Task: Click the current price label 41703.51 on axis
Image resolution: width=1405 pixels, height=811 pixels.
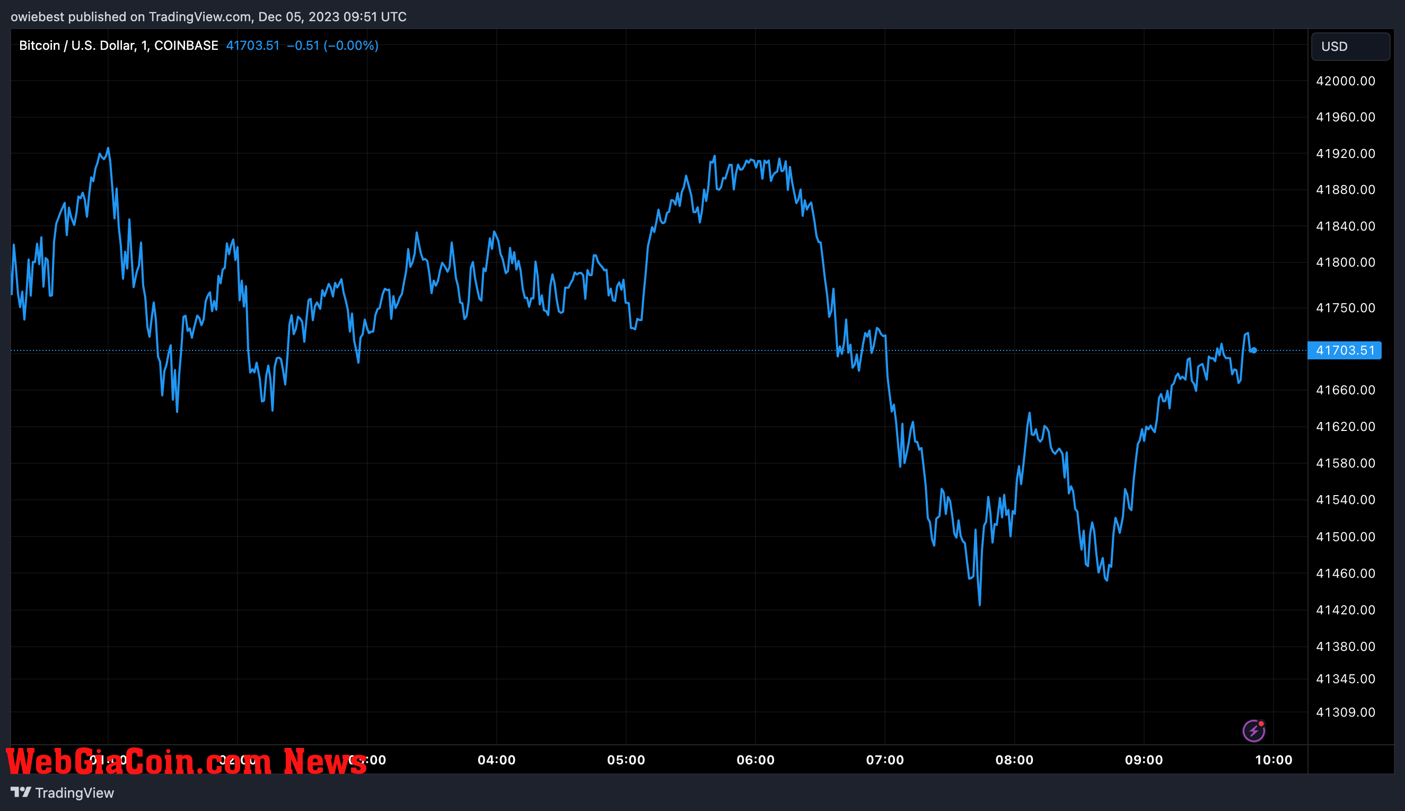Action: (1344, 350)
